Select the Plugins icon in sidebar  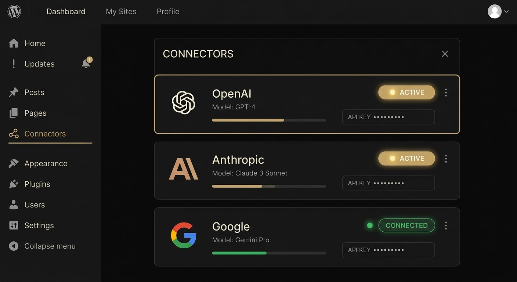tap(14, 184)
